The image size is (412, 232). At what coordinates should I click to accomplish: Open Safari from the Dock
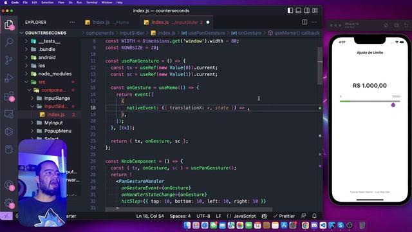click(205, 225)
